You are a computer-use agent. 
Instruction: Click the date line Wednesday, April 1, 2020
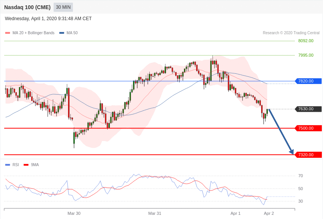pyautogui.click(x=48, y=19)
